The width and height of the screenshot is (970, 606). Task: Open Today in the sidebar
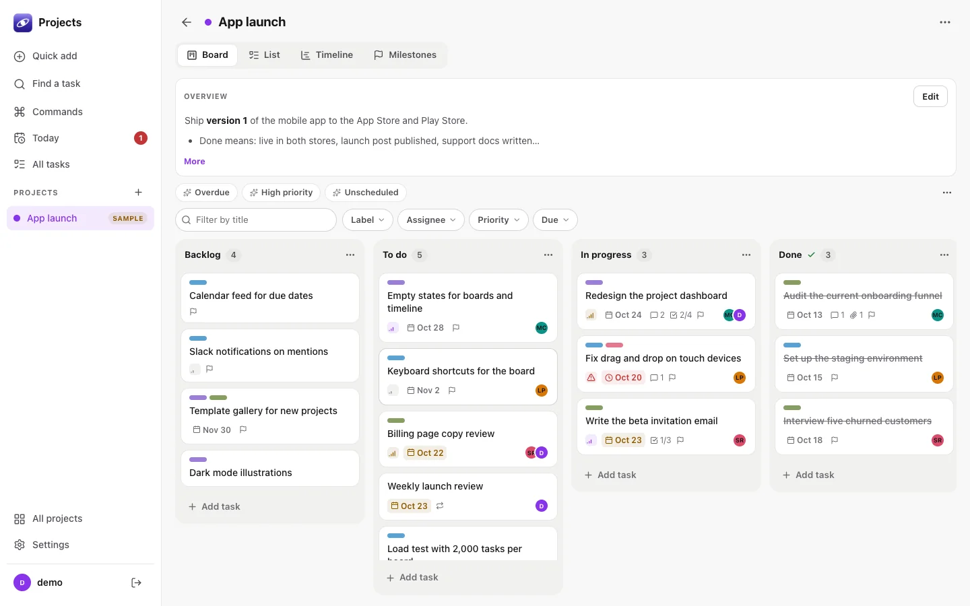pos(80,138)
